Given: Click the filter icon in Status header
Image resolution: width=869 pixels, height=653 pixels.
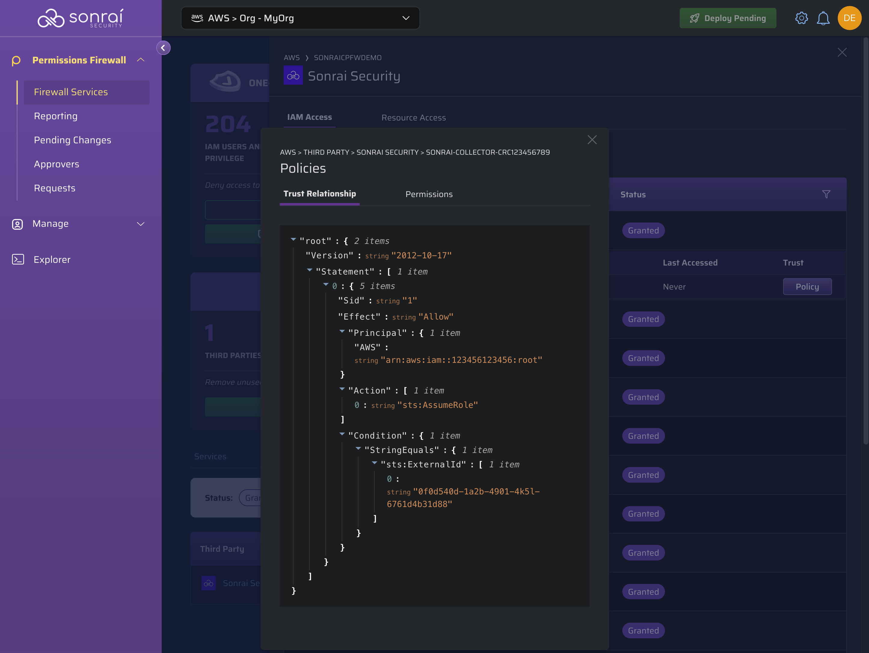Looking at the screenshot, I should click(x=826, y=194).
